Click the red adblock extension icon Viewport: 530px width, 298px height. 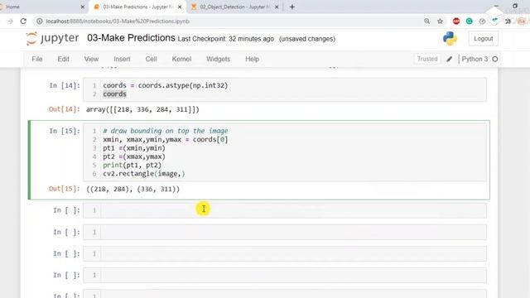456,21
